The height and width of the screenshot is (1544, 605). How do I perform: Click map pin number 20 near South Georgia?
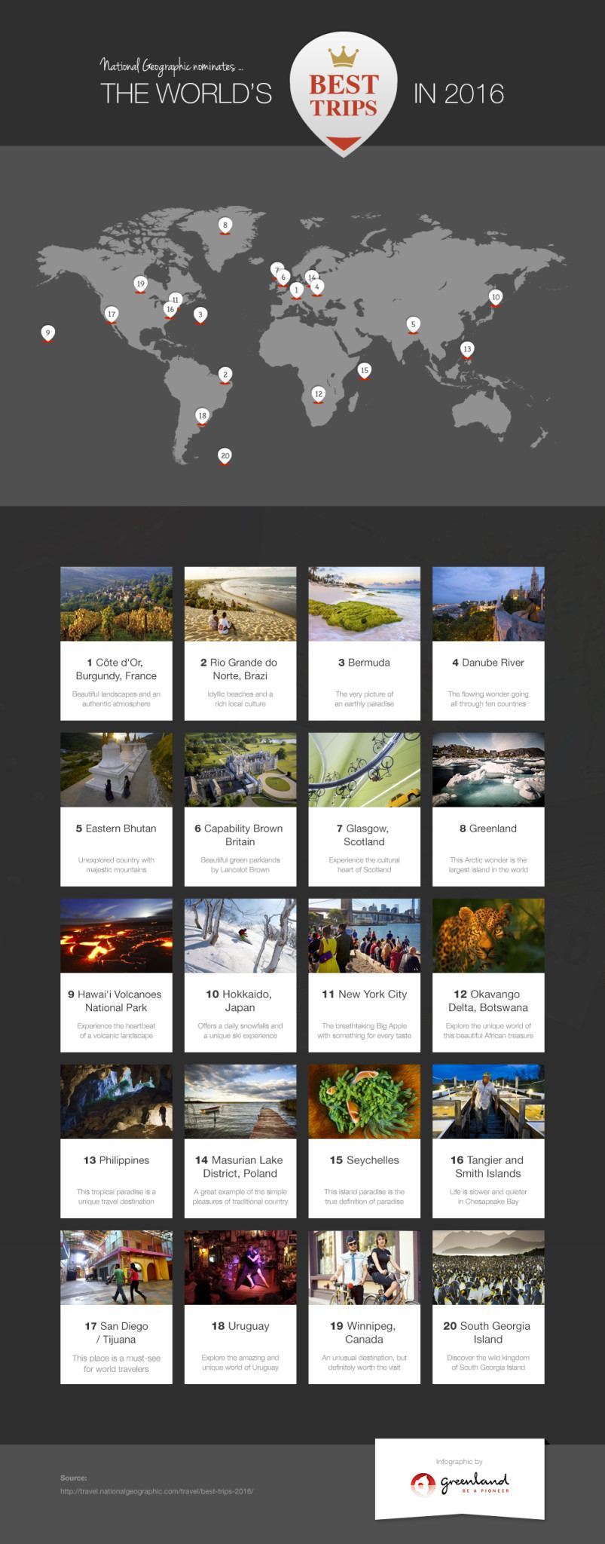tap(225, 455)
